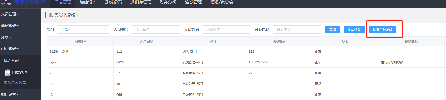Focus the 联系电话 input field
The image size is (446, 100).
[x=297, y=29]
